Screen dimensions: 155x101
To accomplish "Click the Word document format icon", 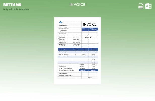I will coord(148,6).
